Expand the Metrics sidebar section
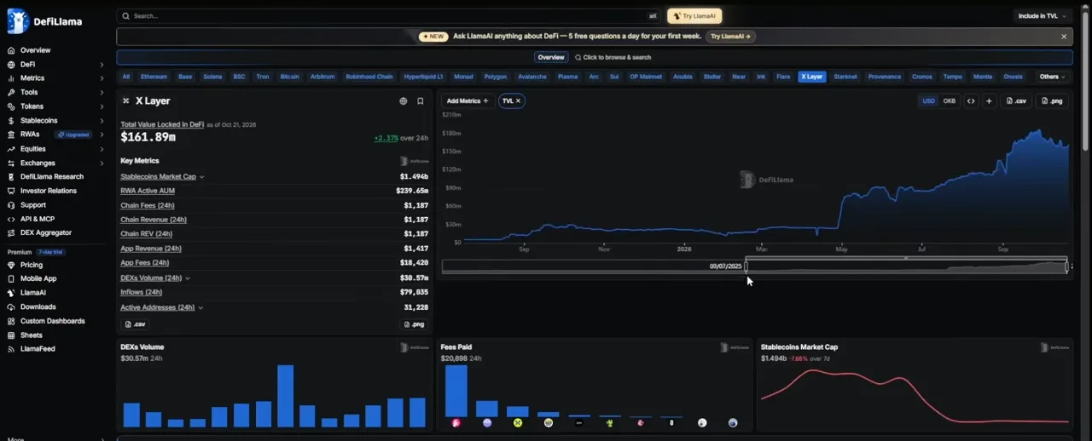The image size is (1092, 441). (x=102, y=78)
